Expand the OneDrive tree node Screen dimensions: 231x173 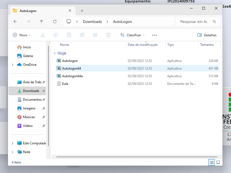[x=13, y=65]
